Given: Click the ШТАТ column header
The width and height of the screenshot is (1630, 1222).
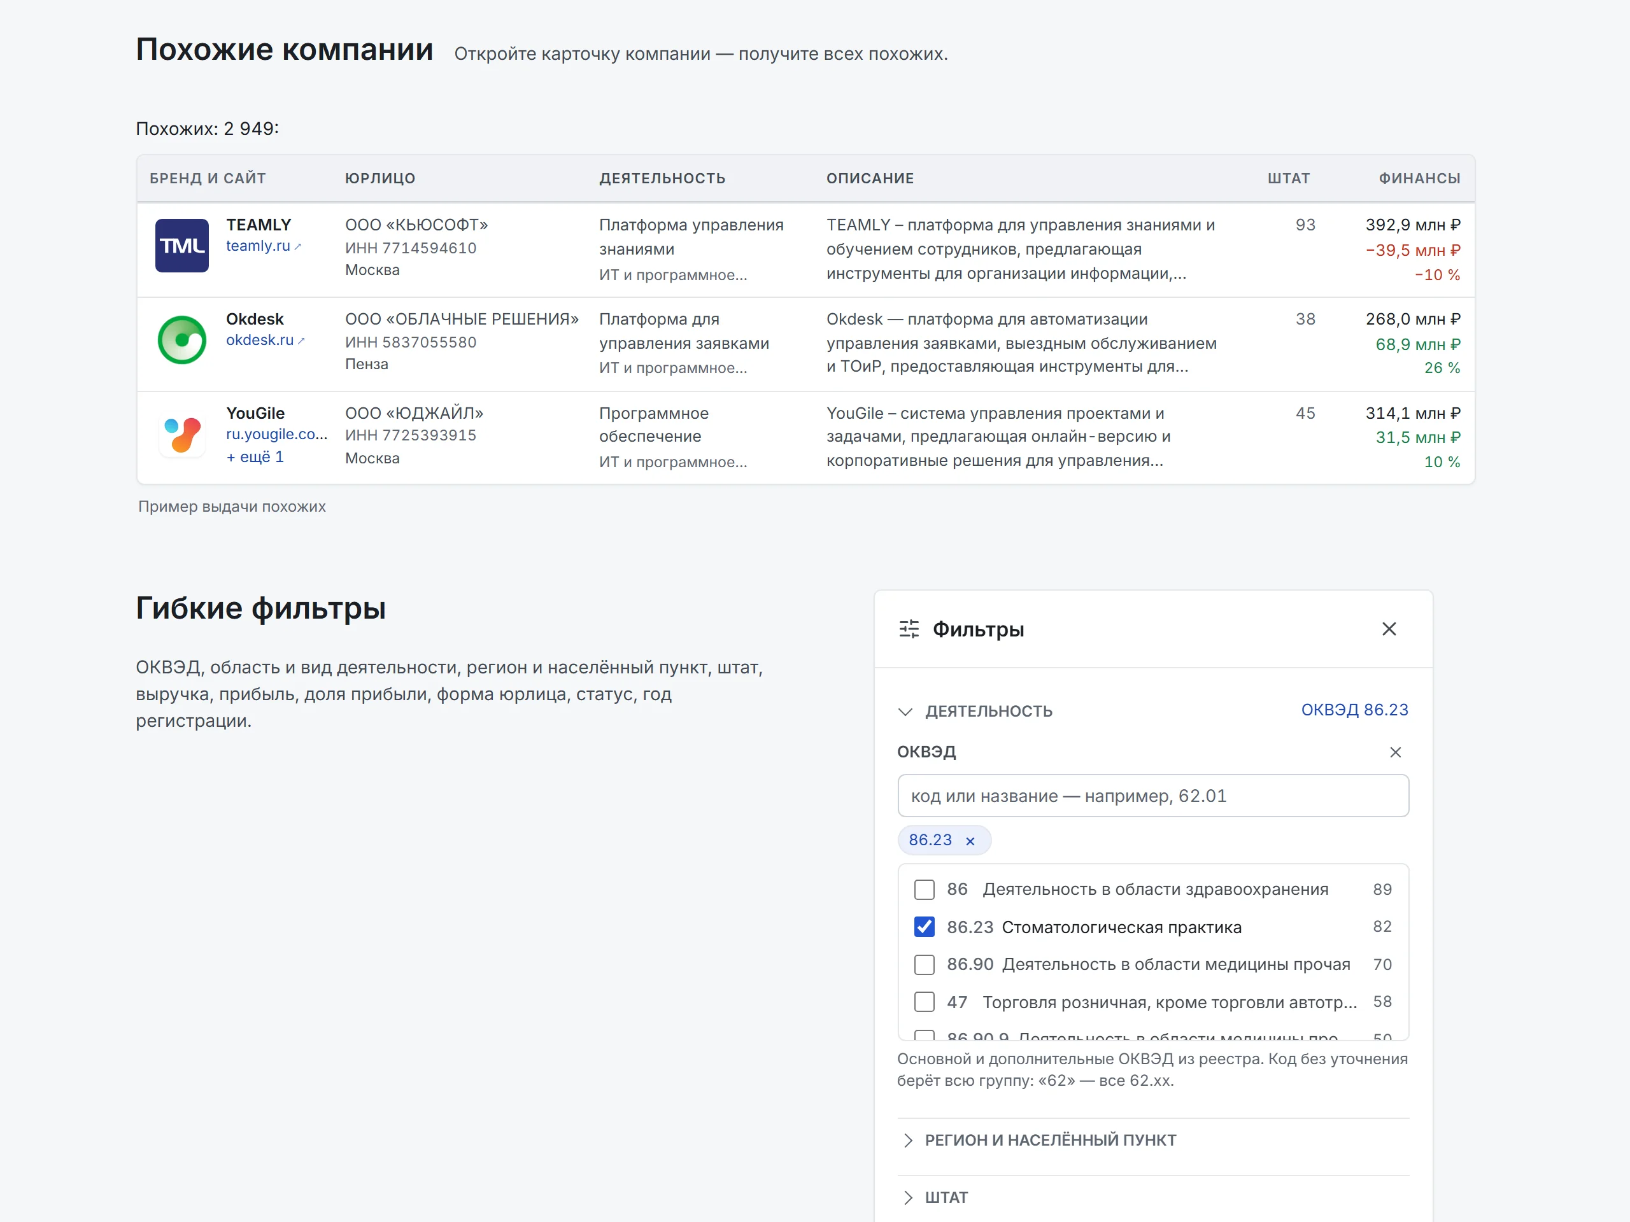Looking at the screenshot, I should (1289, 178).
